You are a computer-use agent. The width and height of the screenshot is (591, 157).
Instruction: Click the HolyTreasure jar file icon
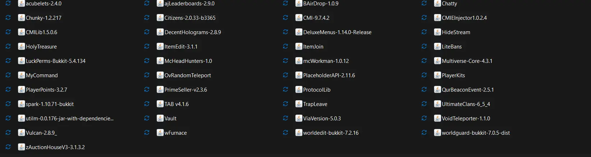click(x=22, y=46)
